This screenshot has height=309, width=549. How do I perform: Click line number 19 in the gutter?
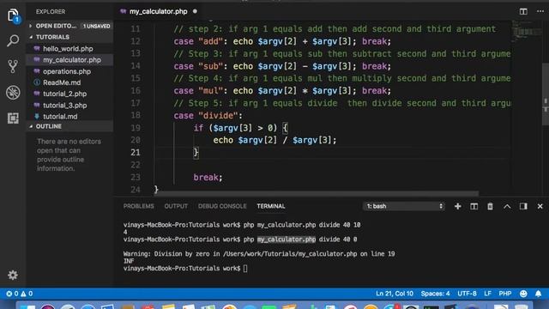point(136,128)
